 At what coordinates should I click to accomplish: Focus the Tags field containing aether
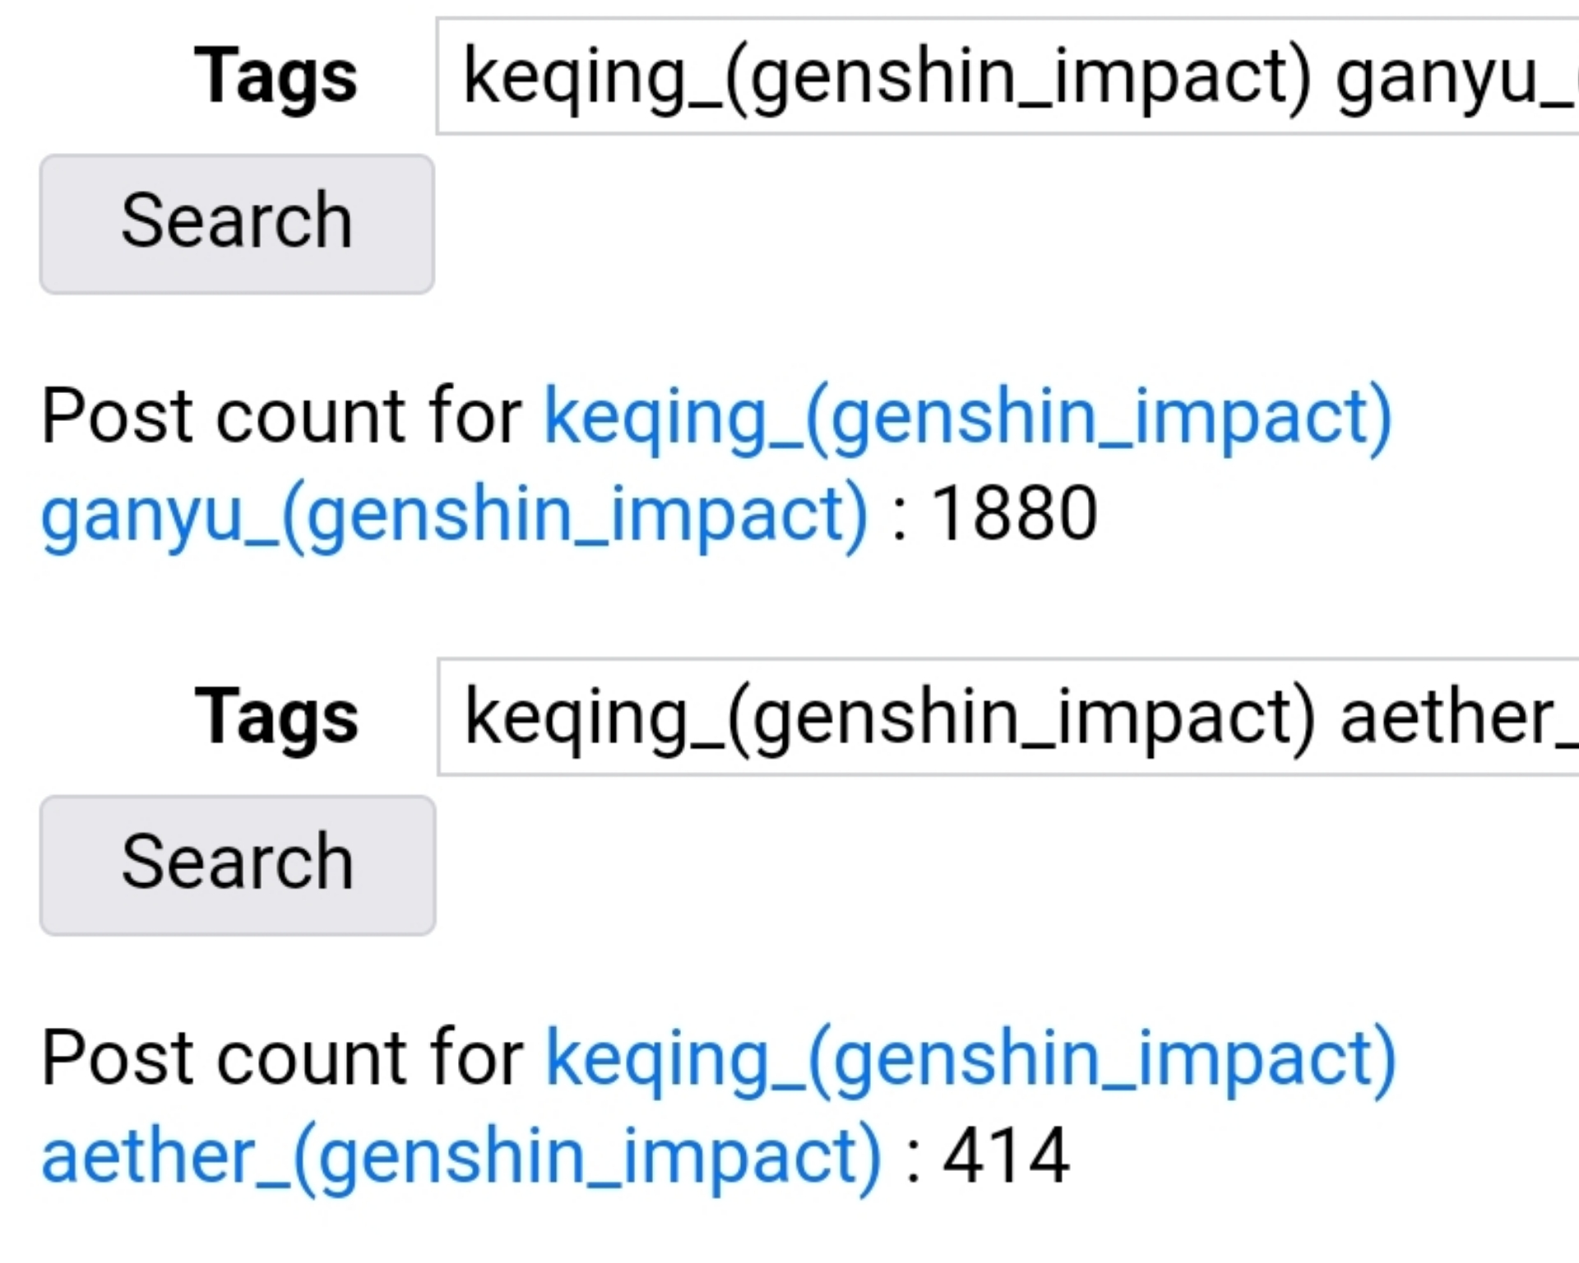coord(1007,717)
